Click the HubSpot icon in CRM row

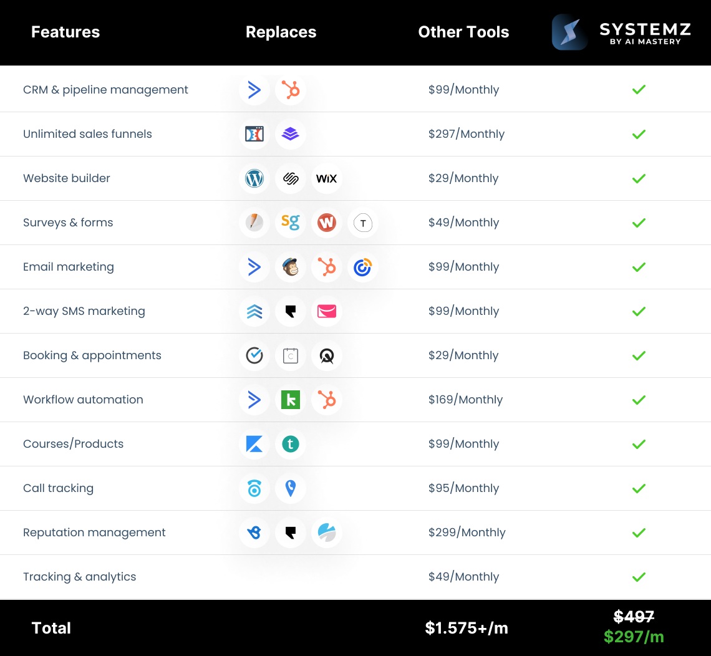click(290, 90)
